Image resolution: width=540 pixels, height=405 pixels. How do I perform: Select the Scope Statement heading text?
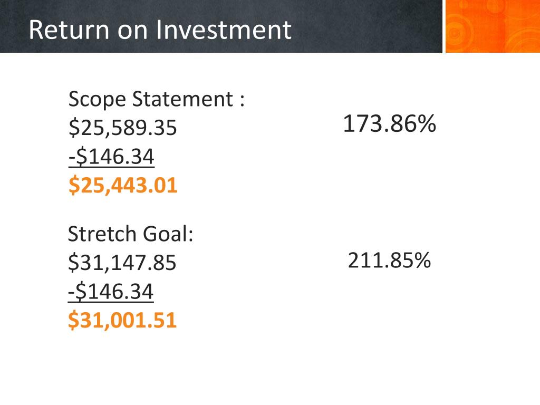point(157,100)
